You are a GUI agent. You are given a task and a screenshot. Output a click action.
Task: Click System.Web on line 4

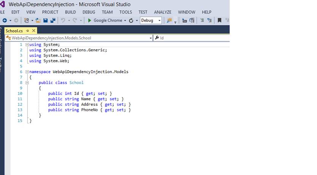(x=55, y=61)
